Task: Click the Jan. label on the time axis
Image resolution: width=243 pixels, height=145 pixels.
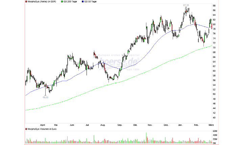Action: coord(180,125)
